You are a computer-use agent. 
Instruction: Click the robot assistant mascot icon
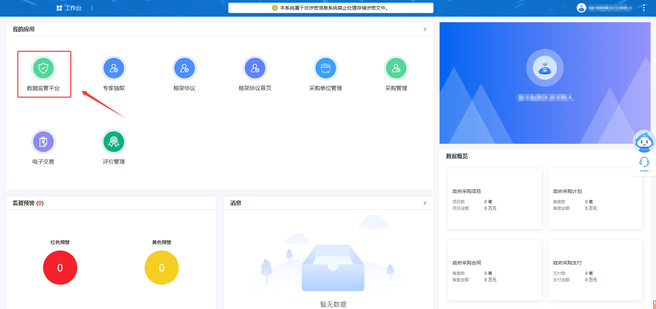click(644, 142)
